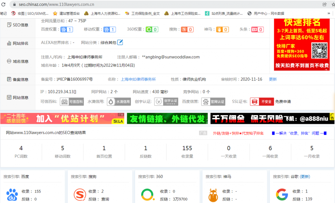Click the 反链数 value 1

[146, 148]
